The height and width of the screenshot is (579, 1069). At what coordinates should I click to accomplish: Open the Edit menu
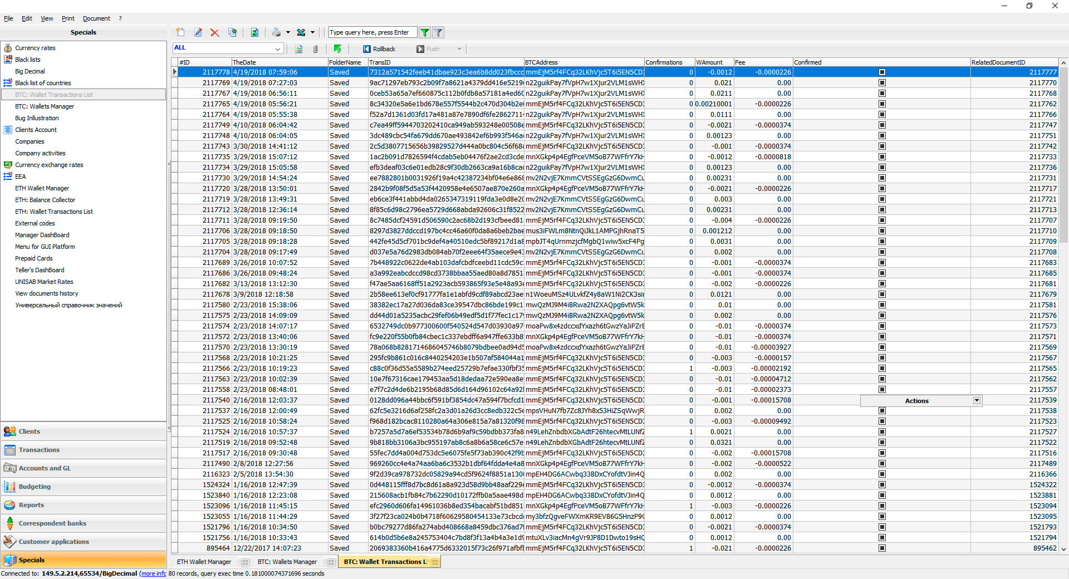click(27, 18)
